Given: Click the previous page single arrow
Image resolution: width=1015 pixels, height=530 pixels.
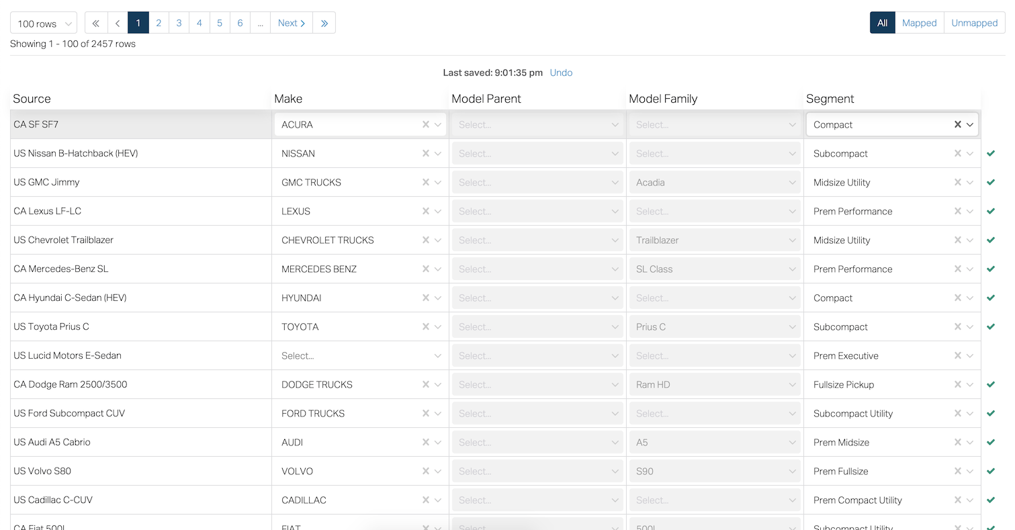Looking at the screenshot, I should pos(118,23).
